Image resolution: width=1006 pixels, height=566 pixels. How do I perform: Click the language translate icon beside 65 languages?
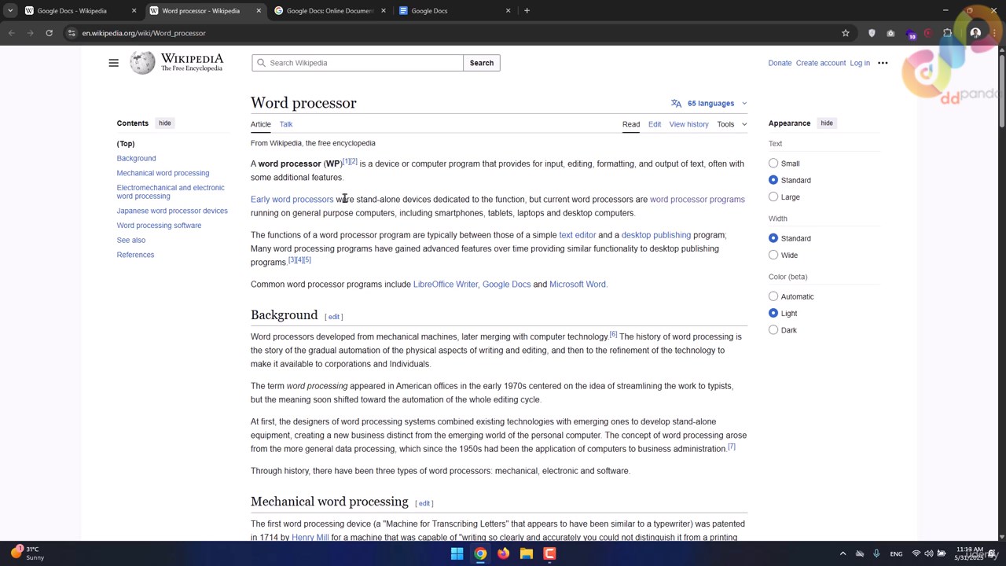pyautogui.click(x=676, y=104)
